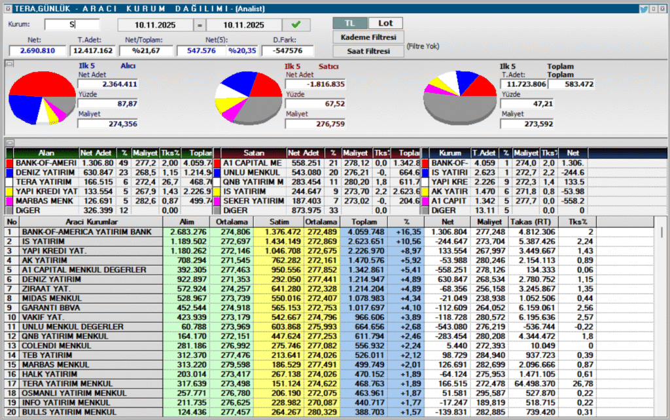Sort by T.Adet column header
This screenshot has width=670, height=420.
(484, 153)
